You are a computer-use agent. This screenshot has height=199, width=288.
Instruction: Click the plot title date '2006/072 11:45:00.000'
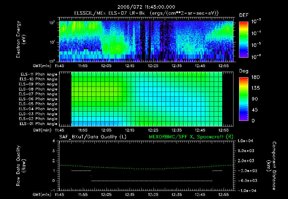(146, 7)
